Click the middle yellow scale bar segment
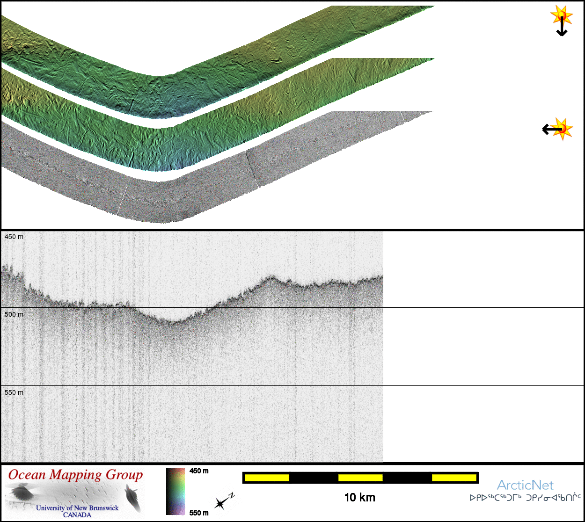The height and width of the screenshot is (522, 585). (360, 478)
